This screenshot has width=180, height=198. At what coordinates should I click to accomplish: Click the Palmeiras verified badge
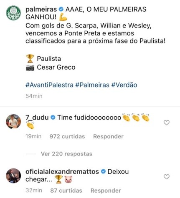click(x=61, y=9)
